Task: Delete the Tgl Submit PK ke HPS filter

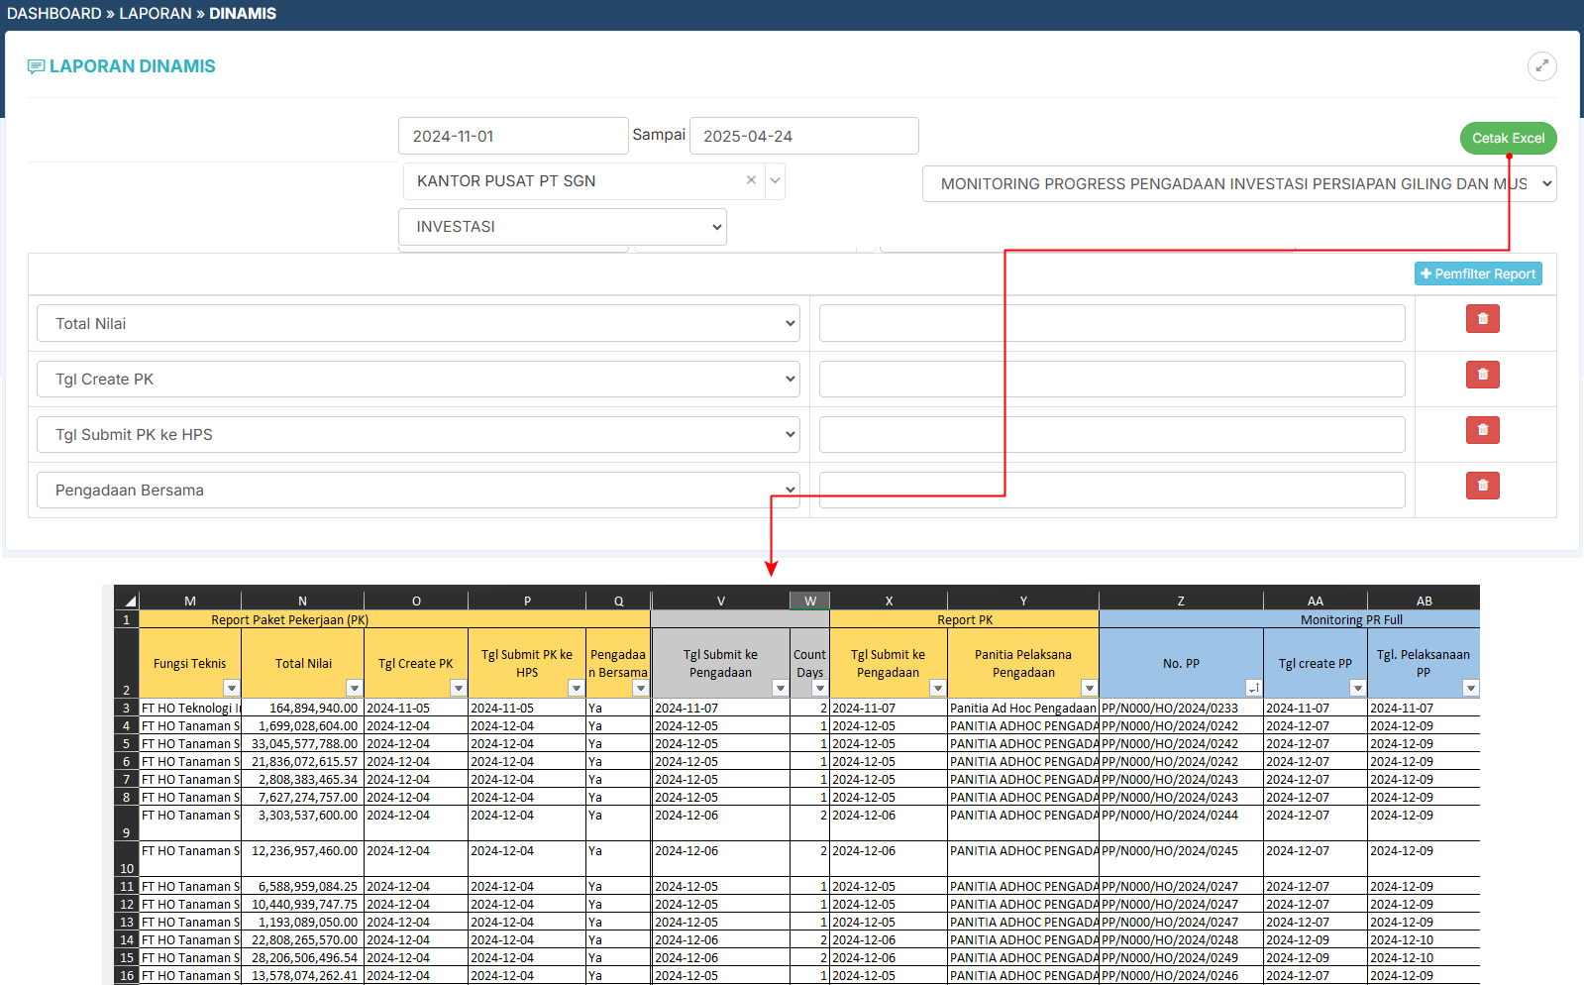Action: point(1482,430)
